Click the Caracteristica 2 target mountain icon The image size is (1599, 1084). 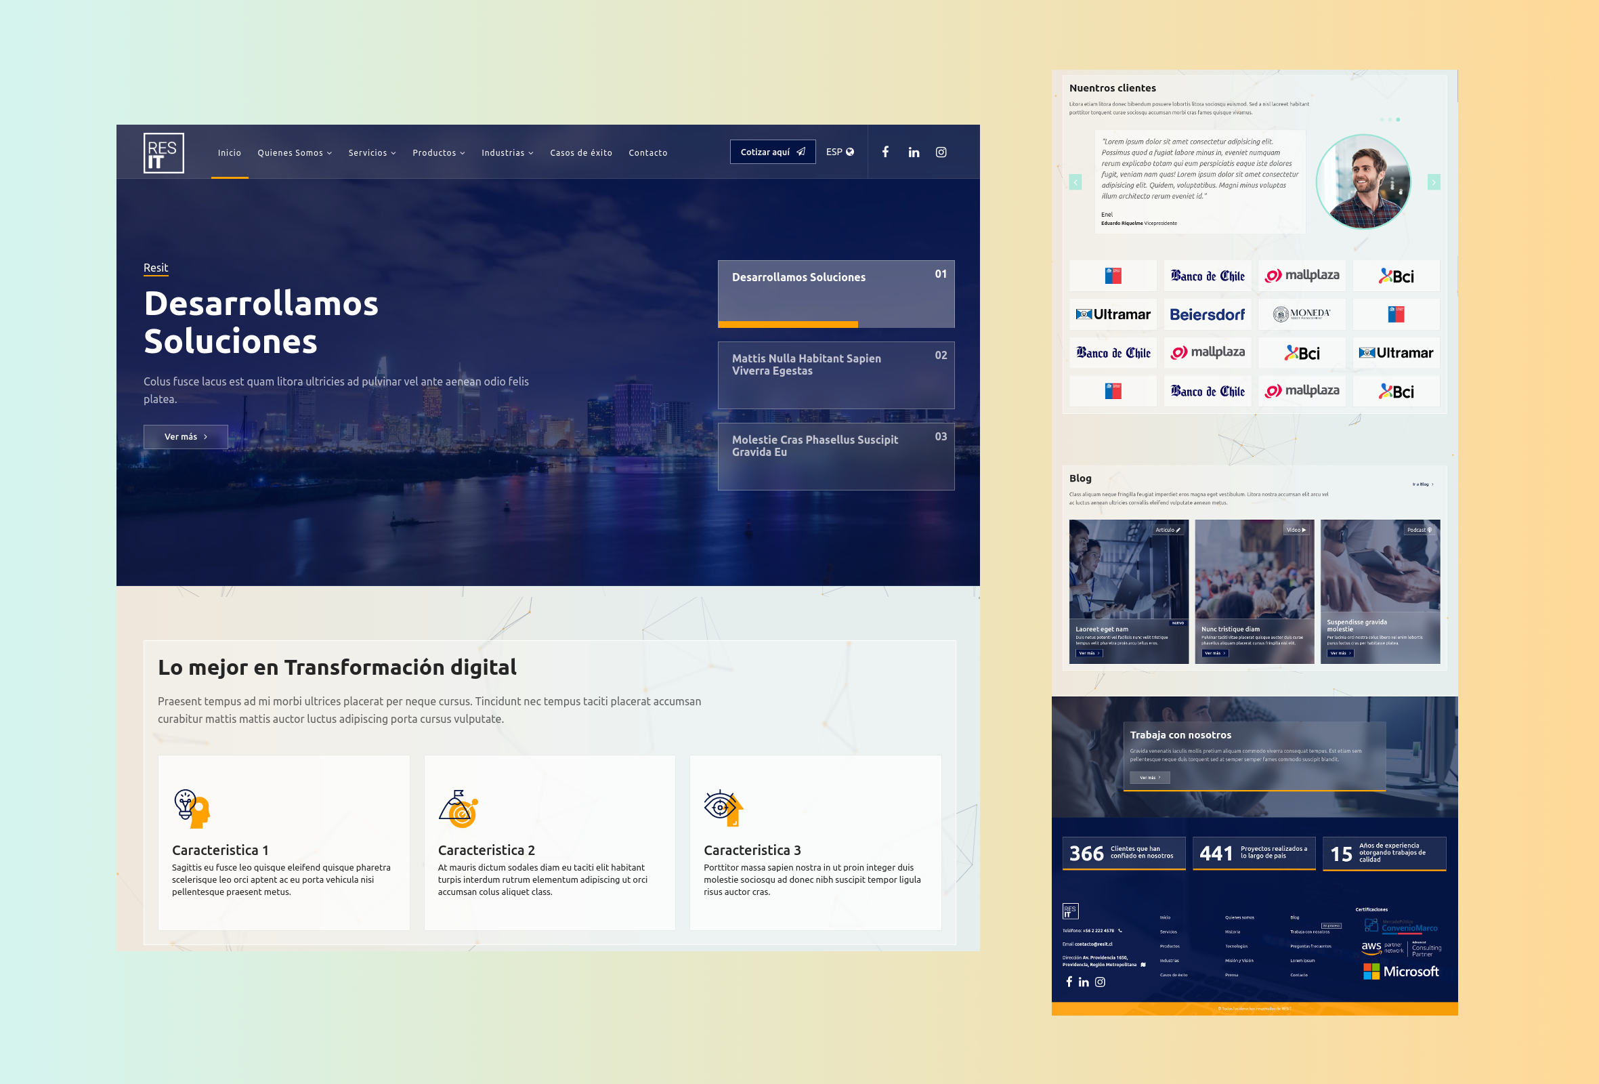coord(459,808)
